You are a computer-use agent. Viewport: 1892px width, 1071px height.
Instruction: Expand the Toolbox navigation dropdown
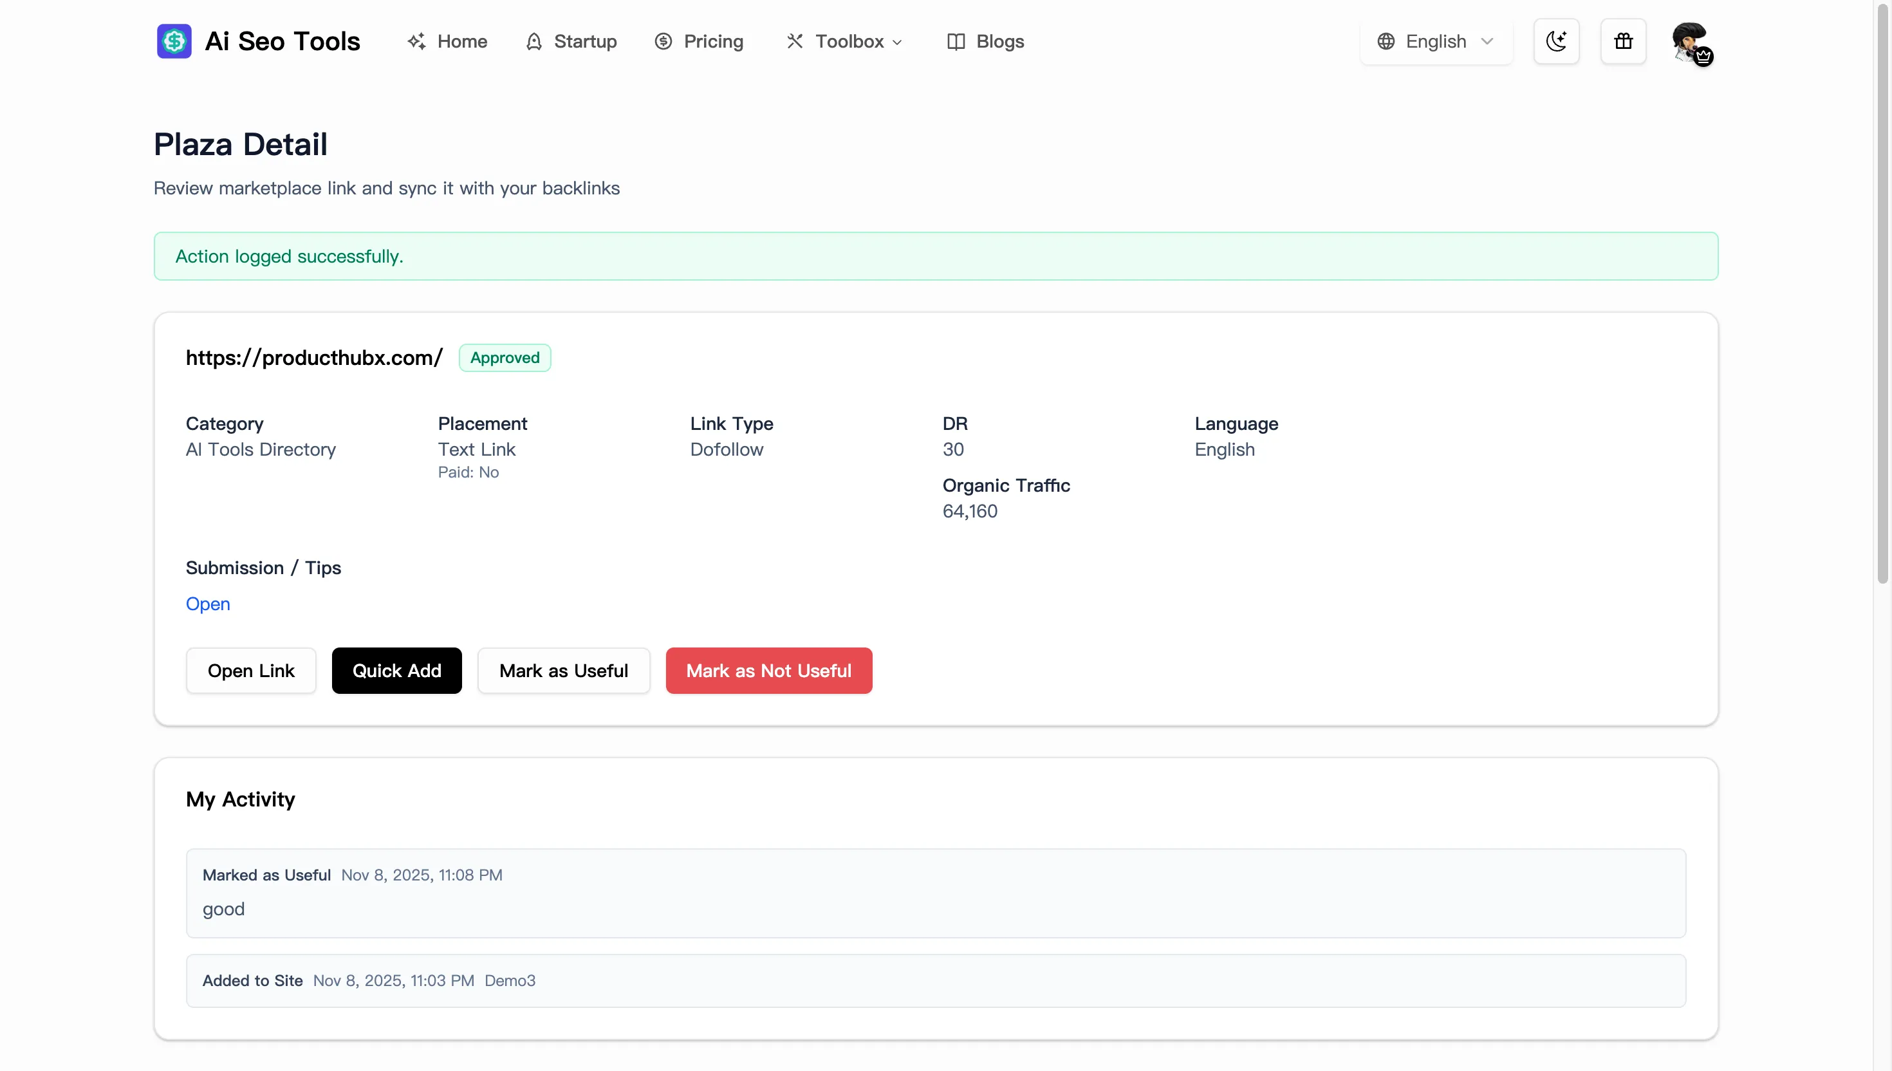point(842,41)
